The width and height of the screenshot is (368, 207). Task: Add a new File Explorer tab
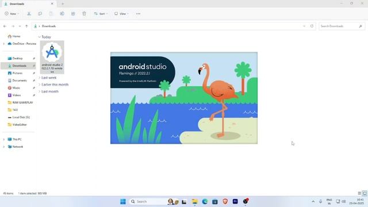[63, 4]
